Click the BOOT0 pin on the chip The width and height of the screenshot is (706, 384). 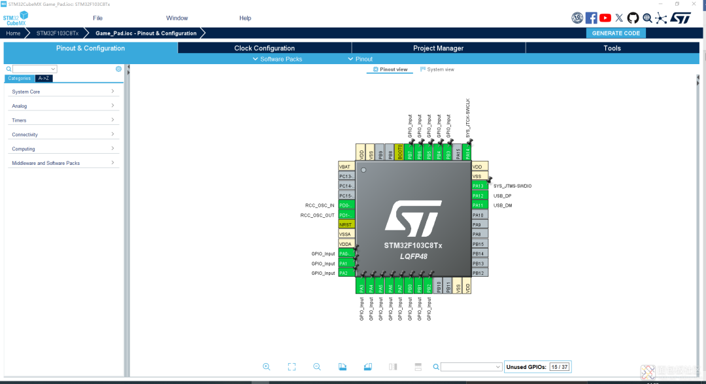point(399,152)
